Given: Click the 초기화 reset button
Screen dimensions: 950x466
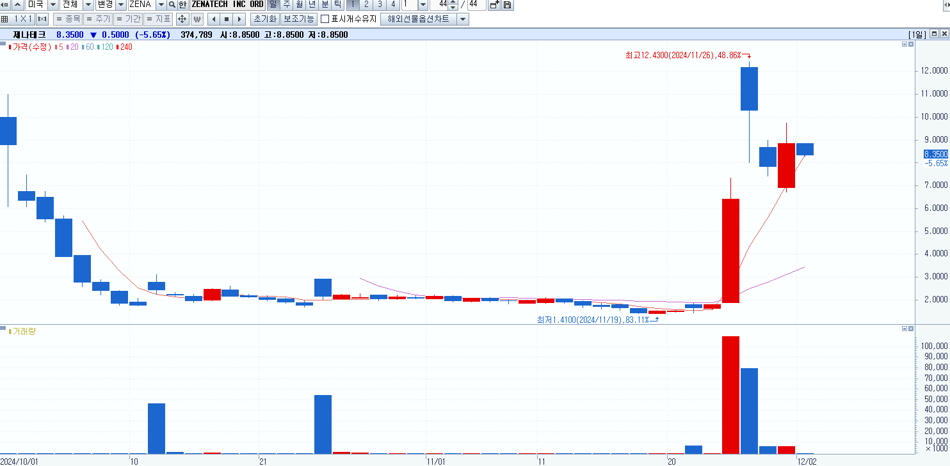Looking at the screenshot, I should tap(265, 19).
